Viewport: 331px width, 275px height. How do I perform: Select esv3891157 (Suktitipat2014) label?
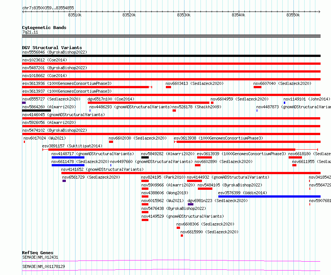[72, 146]
